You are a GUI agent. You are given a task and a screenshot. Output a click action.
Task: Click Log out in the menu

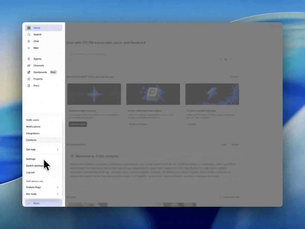(x=43, y=172)
